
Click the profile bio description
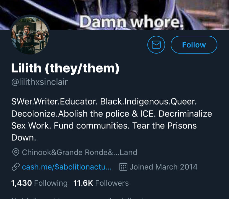click(x=111, y=120)
